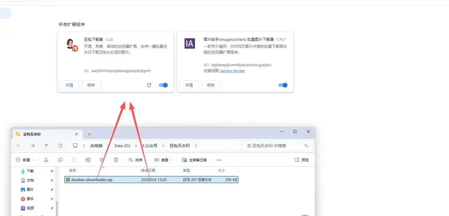Refresh the File Explorer folder
The image size is (449, 216).
(60, 146)
